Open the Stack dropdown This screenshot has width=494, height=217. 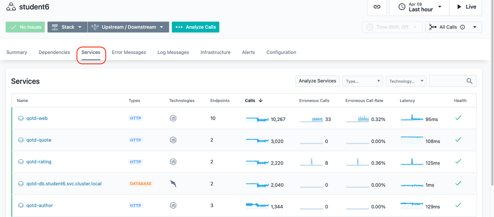[67, 27]
